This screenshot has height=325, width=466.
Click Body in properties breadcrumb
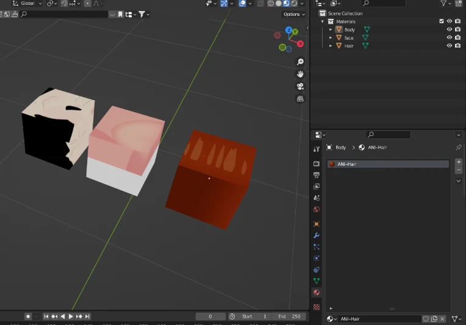tap(340, 148)
